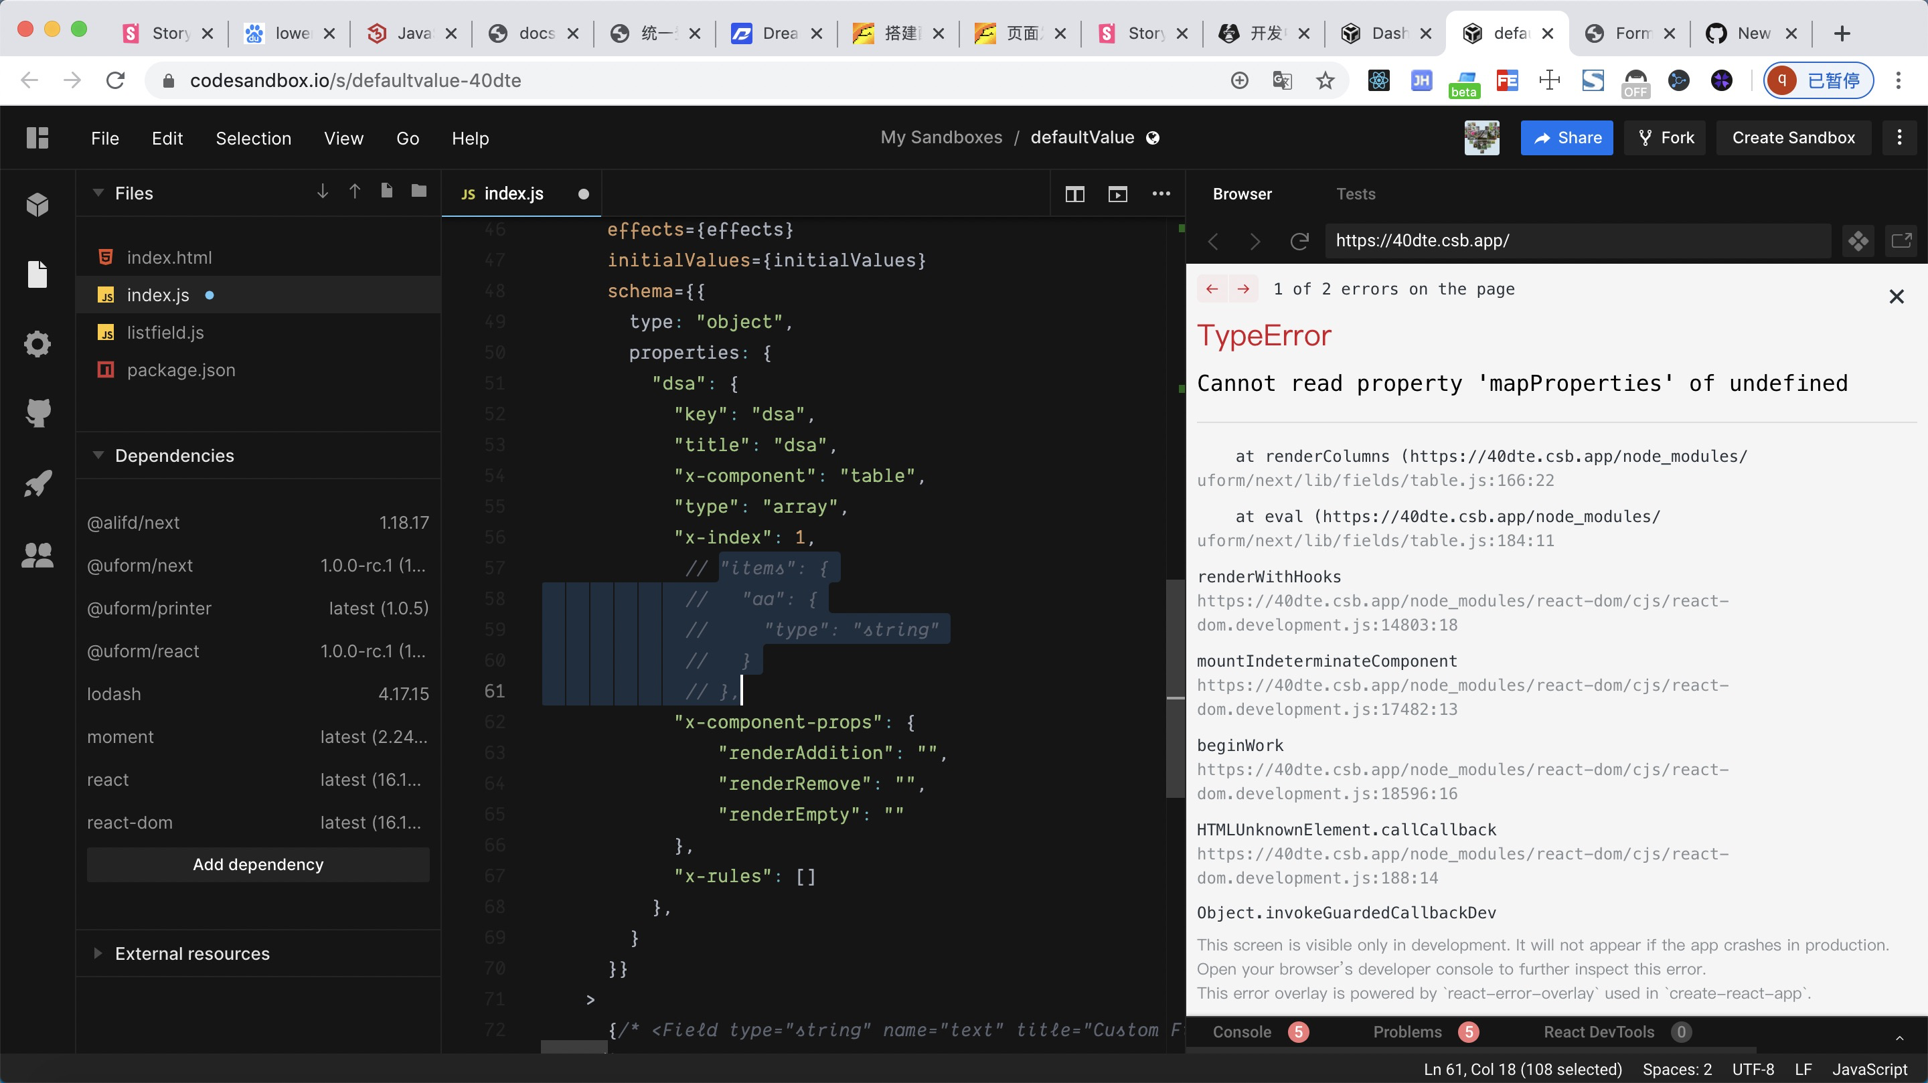Expand External resources section
Viewport: 1928px width, 1083px height.
coord(98,952)
